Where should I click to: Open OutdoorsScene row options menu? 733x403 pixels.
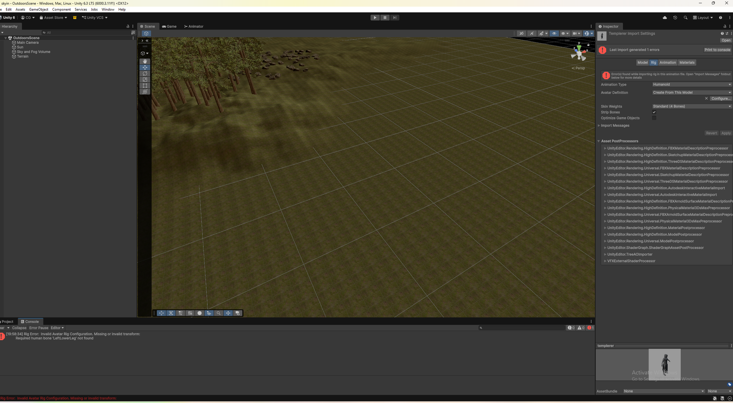[133, 38]
